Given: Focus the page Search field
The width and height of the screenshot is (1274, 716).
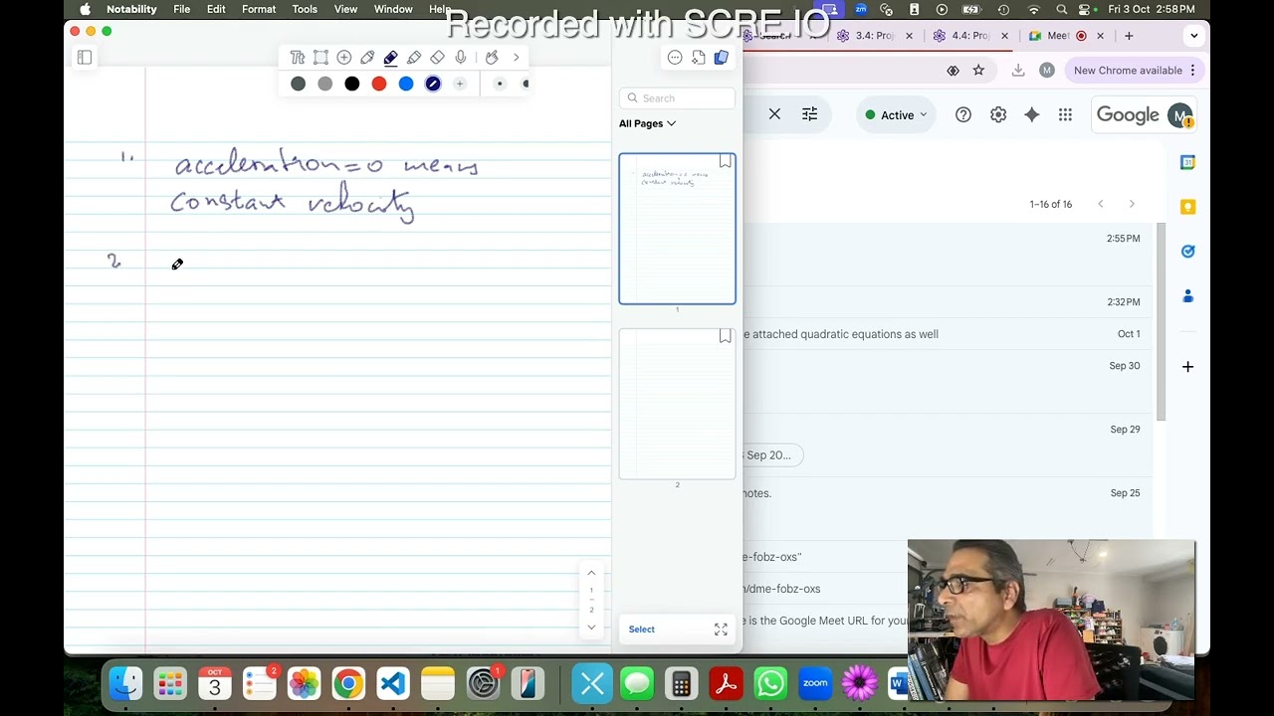Looking at the screenshot, I should click(677, 98).
